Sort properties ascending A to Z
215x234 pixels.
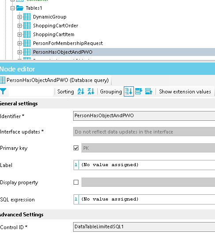point(81,91)
